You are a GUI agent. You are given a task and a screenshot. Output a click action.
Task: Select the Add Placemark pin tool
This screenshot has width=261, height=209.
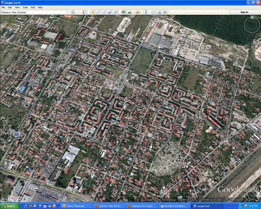[93, 12]
